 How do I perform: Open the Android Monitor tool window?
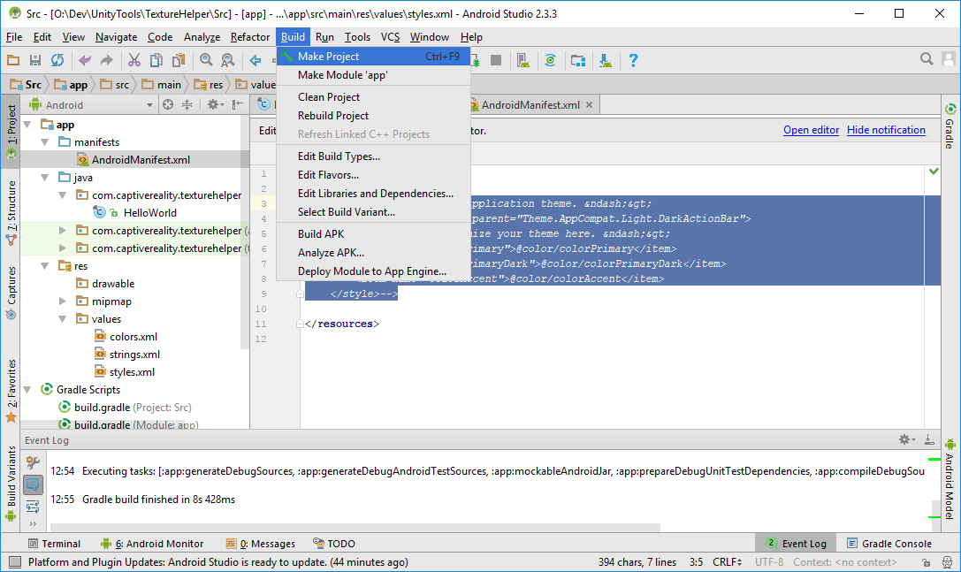click(152, 544)
